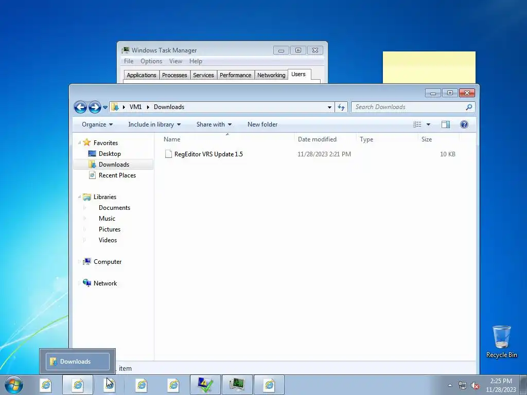Create a New folder
Image resolution: width=527 pixels, height=395 pixels.
pos(262,124)
